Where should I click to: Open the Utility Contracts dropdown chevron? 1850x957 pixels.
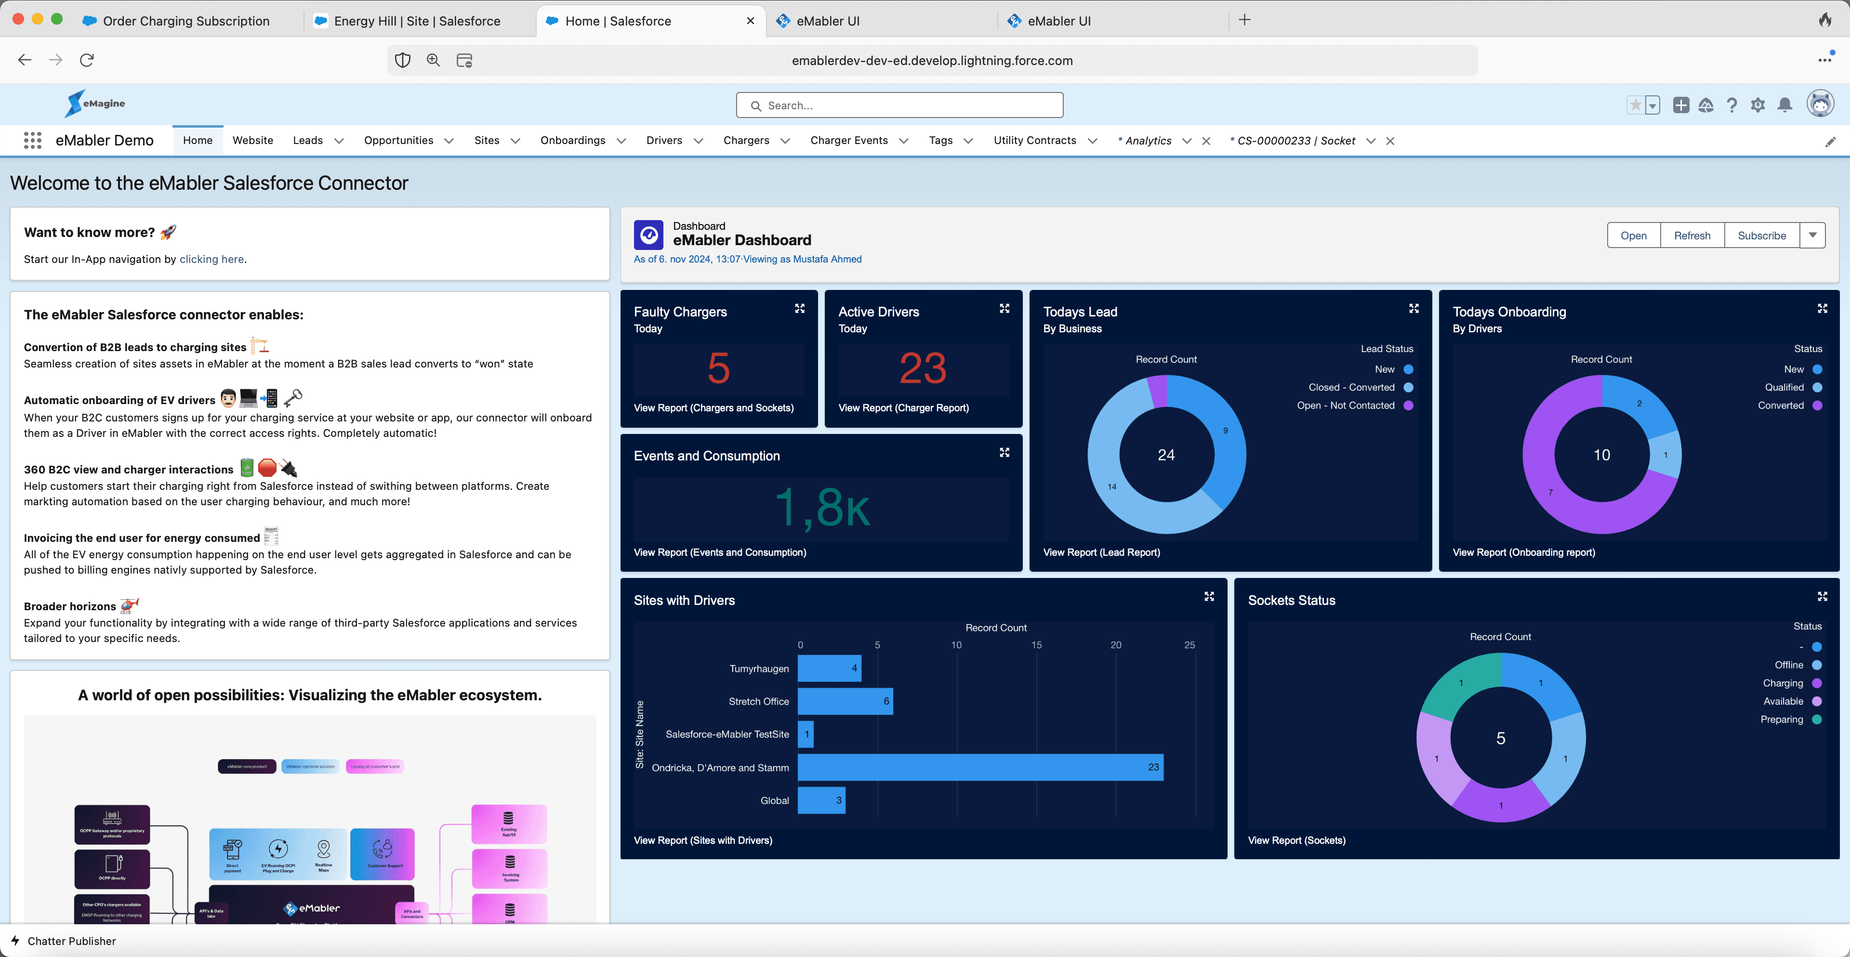click(x=1092, y=142)
